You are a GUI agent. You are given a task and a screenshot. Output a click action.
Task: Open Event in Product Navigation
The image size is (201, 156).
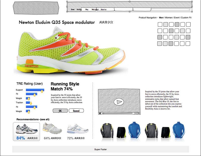[x=177, y=18]
